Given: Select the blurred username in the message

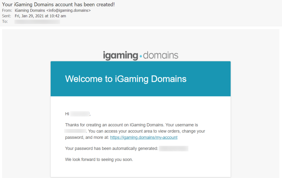Looking at the screenshot, I should tap(75, 131).
